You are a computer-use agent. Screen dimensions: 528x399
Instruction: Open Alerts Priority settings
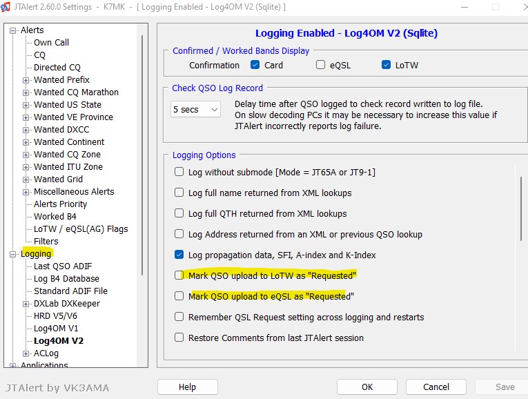[60, 204]
